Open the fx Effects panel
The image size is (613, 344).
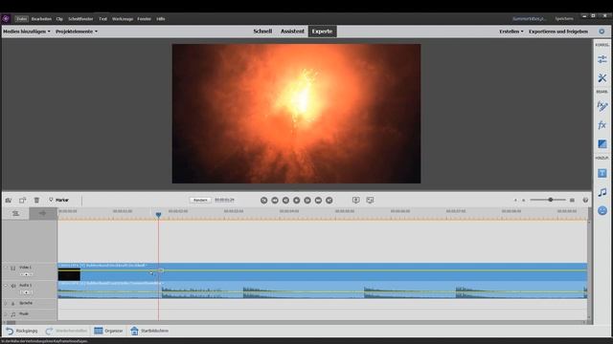click(x=602, y=125)
